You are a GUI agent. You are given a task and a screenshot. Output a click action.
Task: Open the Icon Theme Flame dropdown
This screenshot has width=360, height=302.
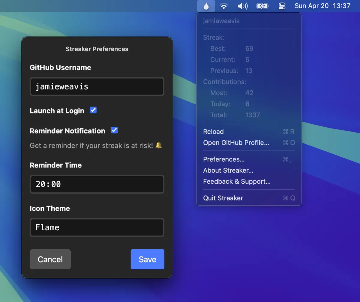pyautogui.click(x=97, y=227)
